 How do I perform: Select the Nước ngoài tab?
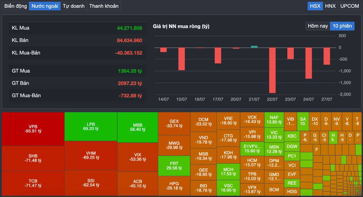click(45, 6)
